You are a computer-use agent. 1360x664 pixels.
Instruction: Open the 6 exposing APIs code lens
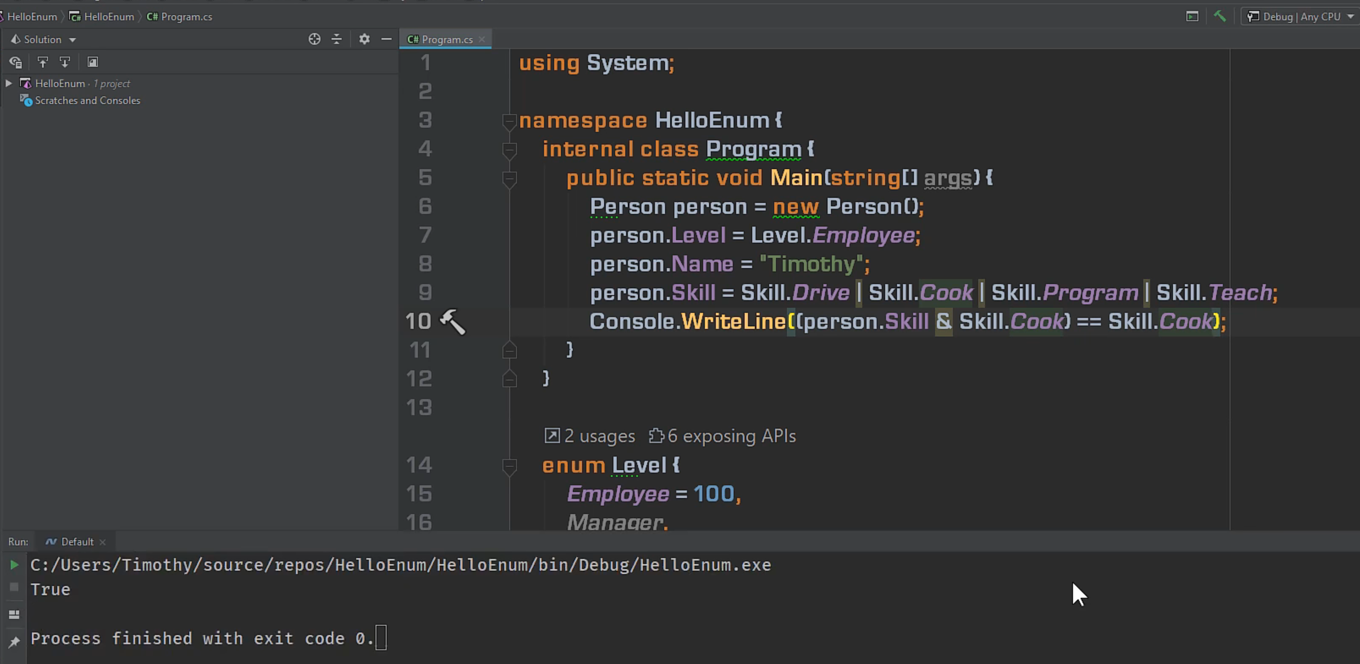tap(722, 436)
